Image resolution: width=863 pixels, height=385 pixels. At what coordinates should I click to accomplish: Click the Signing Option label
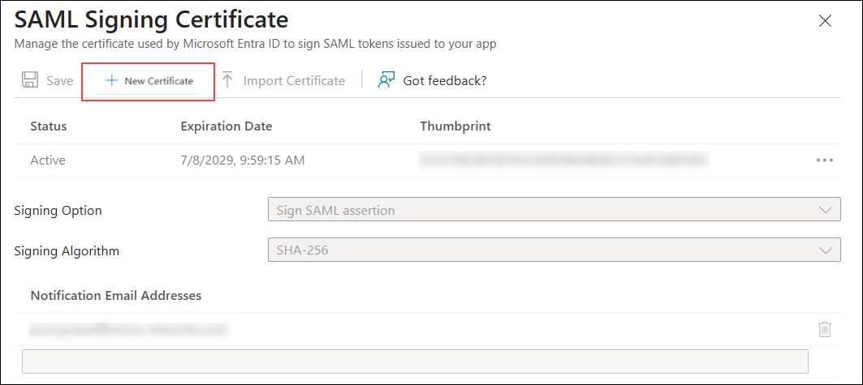pyautogui.click(x=58, y=211)
